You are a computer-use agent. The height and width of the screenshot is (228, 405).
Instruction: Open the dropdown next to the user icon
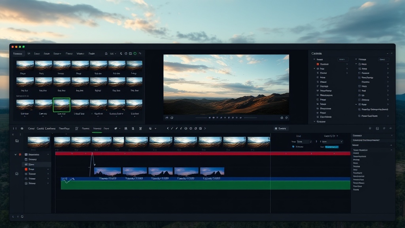(x=116, y=53)
